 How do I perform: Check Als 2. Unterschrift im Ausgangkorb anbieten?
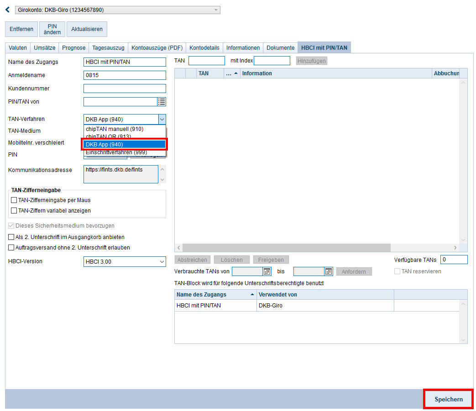click(11, 237)
